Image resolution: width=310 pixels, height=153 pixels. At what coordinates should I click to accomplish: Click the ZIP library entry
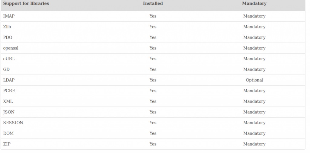pos(7,144)
